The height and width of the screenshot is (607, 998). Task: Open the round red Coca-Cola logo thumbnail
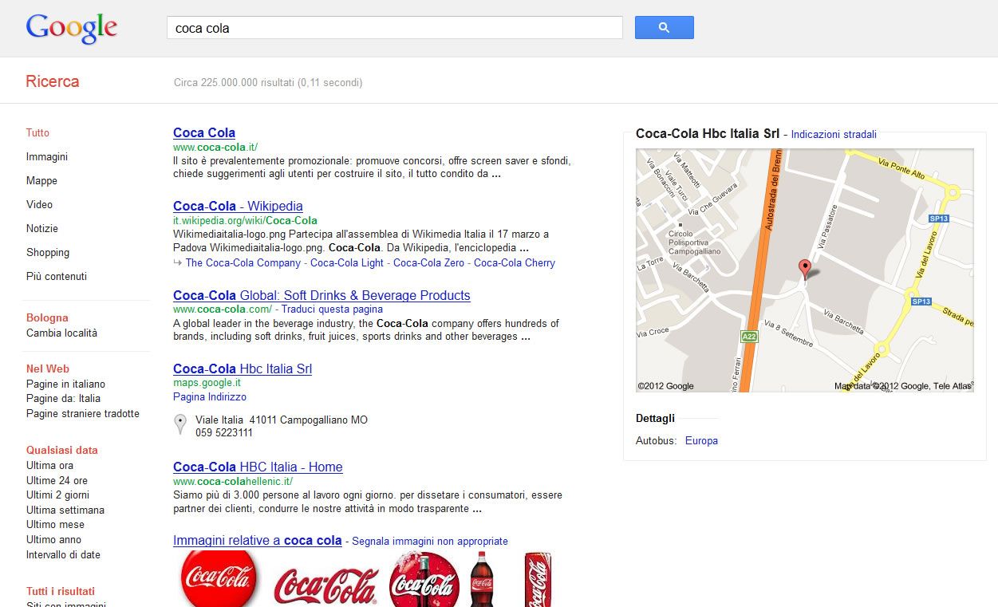pyautogui.click(x=218, y=580)
